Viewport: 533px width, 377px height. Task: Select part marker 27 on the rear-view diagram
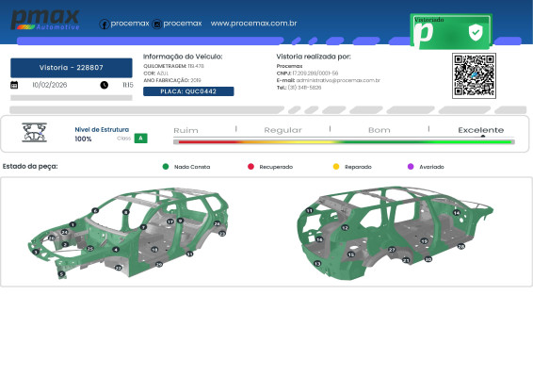pyautogui.click(x=392, y=250)
